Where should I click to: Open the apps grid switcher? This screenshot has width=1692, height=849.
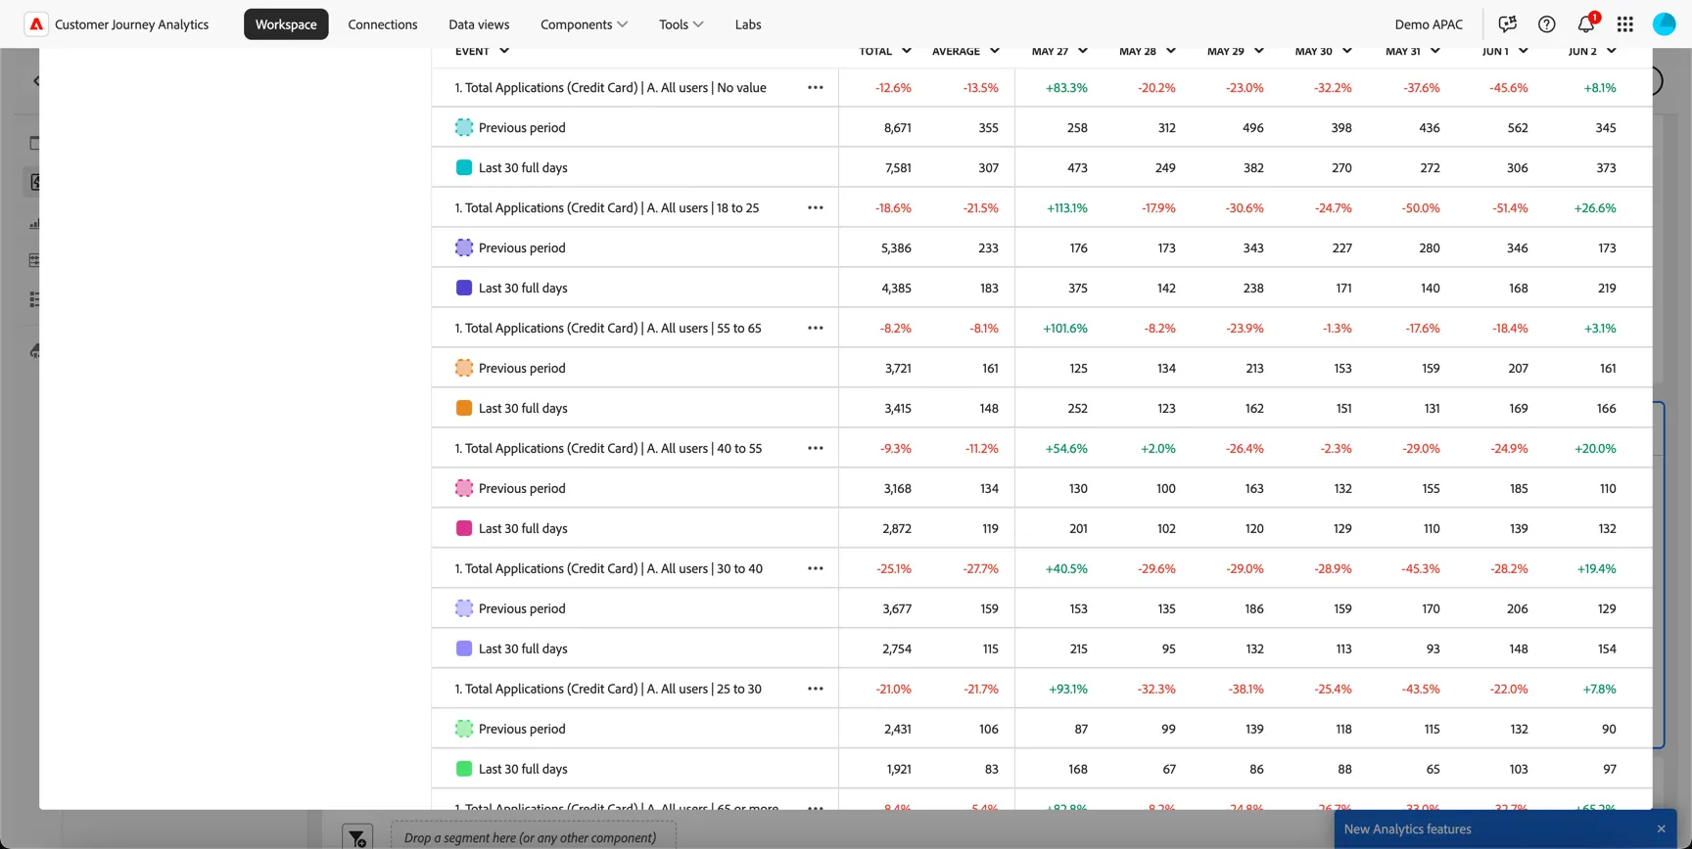1624,24
